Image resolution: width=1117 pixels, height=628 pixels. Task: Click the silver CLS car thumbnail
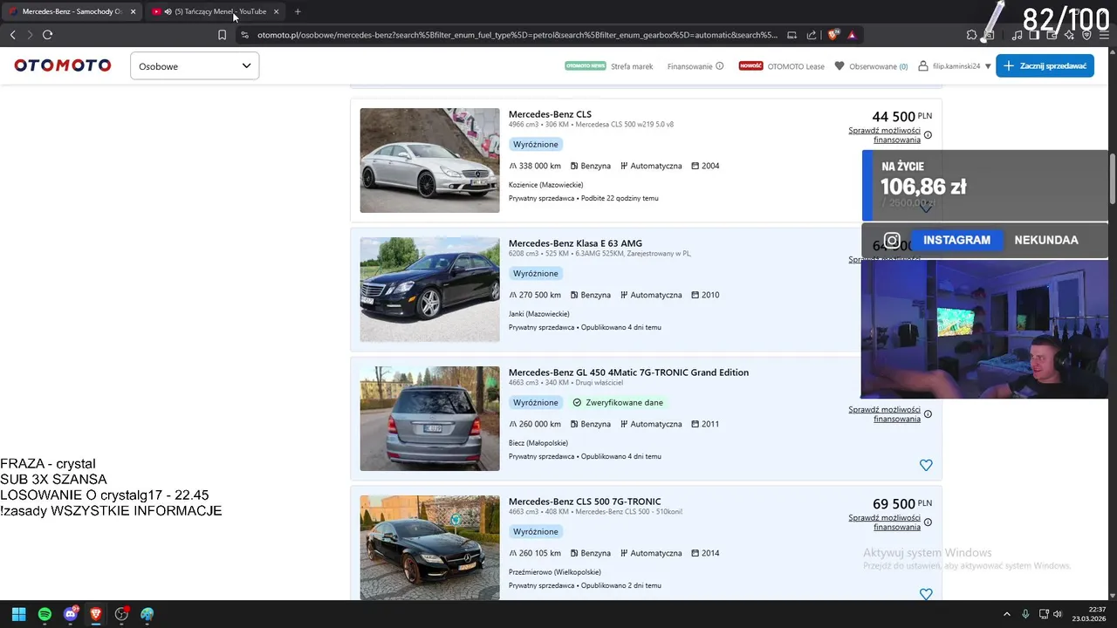click(429, 160)
